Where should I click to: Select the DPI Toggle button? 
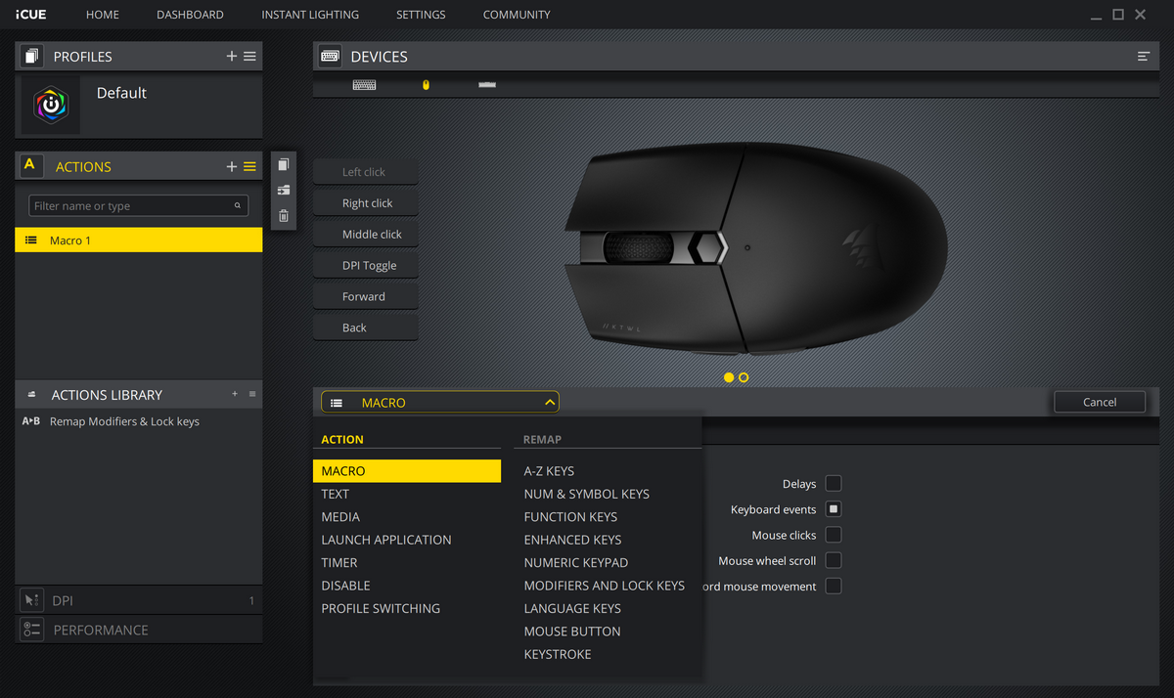coord(365,266)
